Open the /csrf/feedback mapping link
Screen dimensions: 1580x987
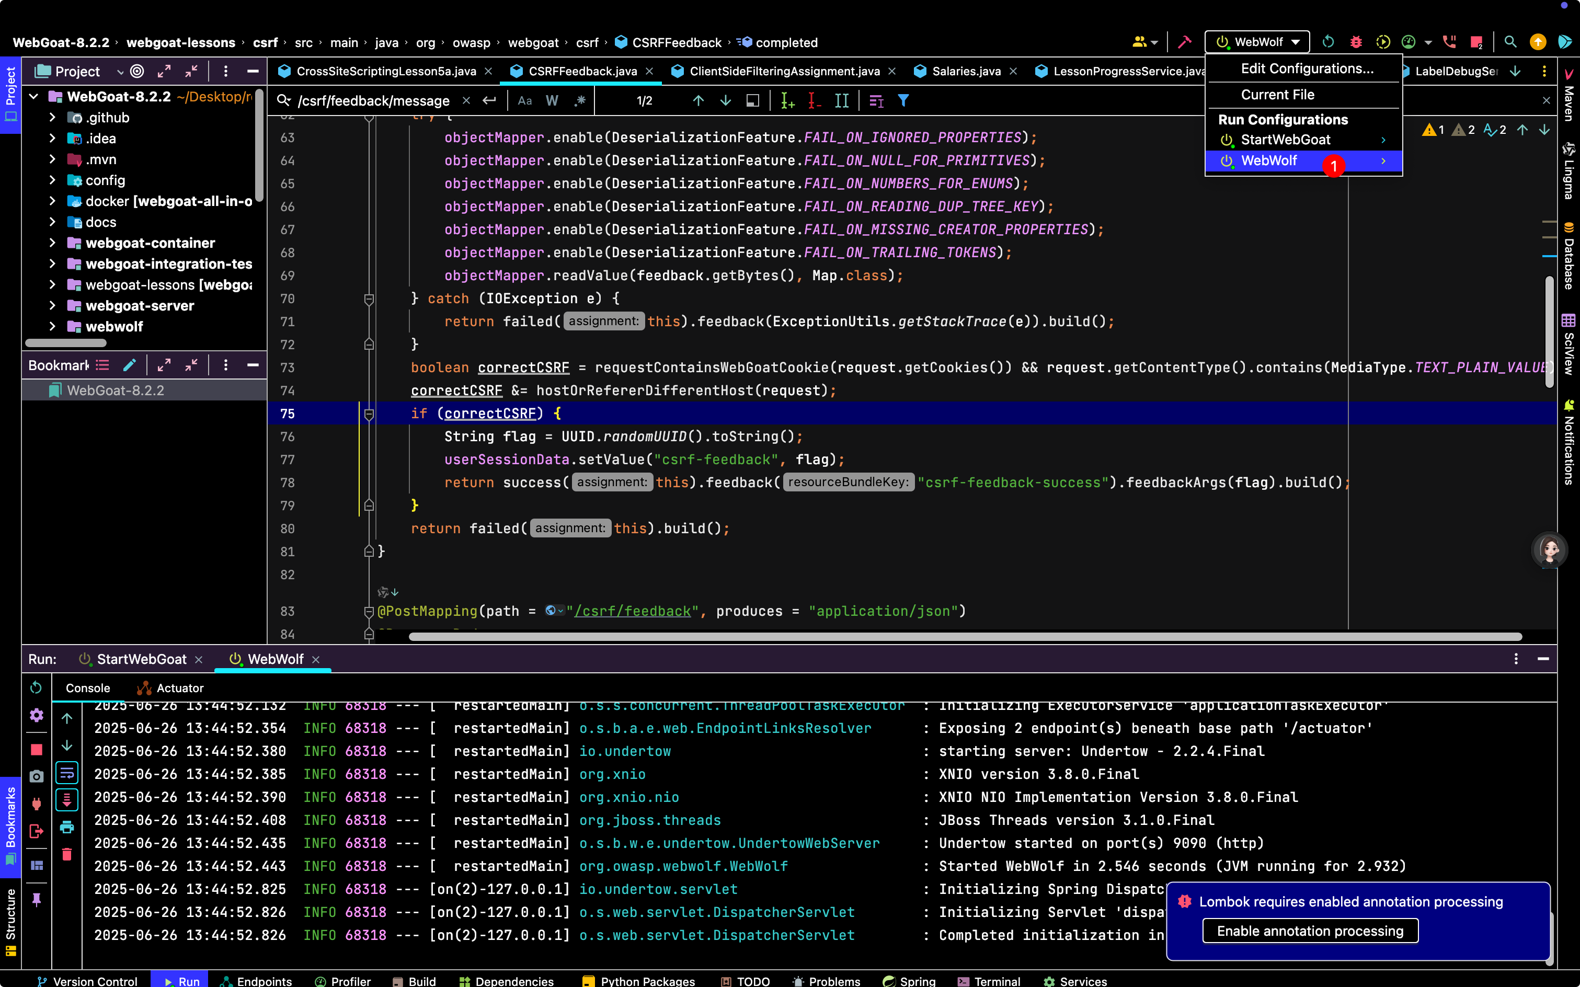point(632,611)
